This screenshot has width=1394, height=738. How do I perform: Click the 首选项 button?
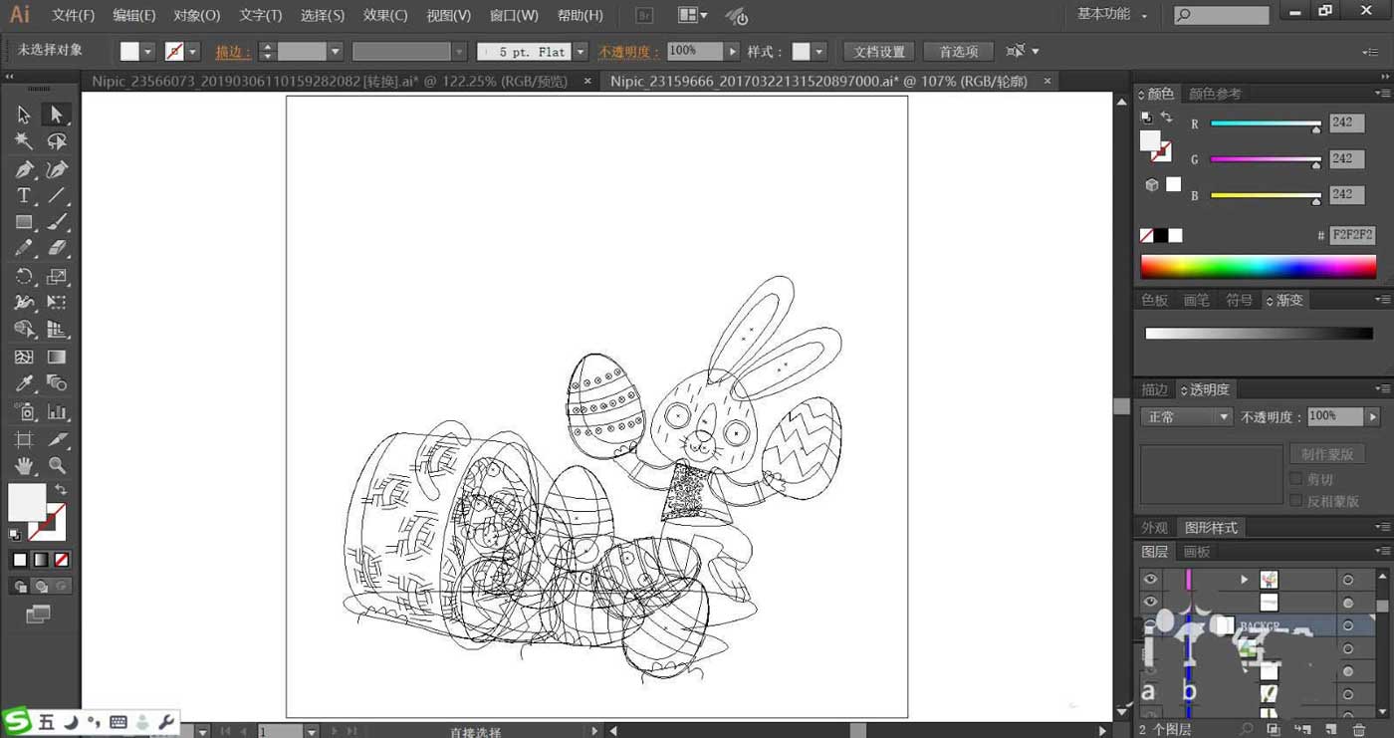[958, 51]
